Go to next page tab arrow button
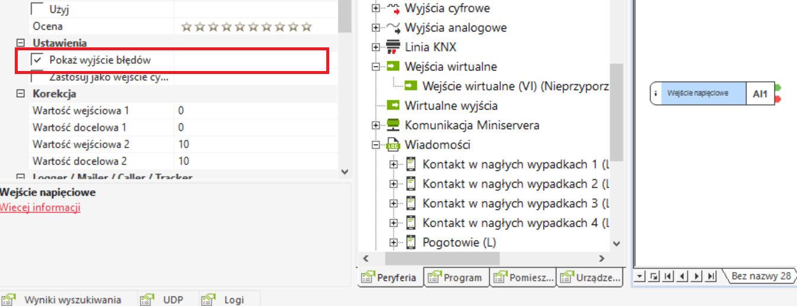Viewport: 797px width, 306px height. click(697, 276)
